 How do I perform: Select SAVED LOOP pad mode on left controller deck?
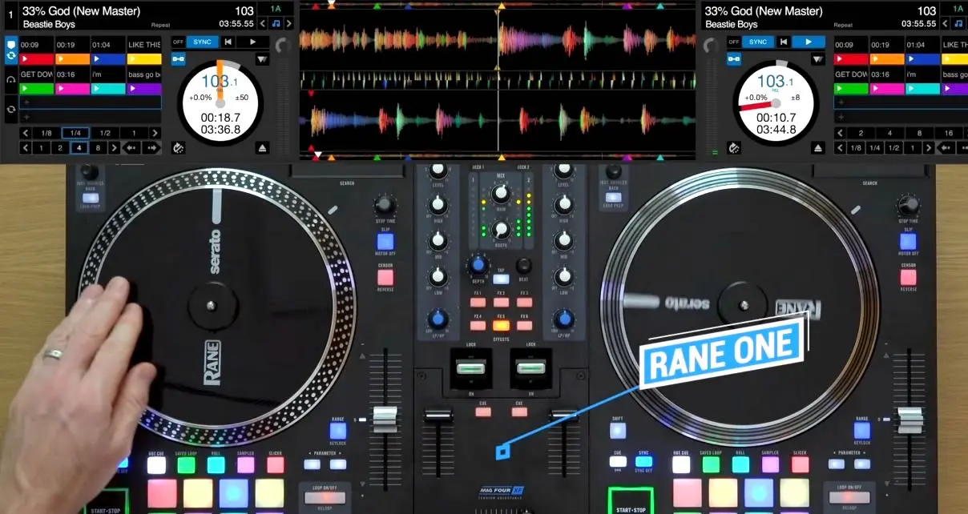click(x=186, y=465)
